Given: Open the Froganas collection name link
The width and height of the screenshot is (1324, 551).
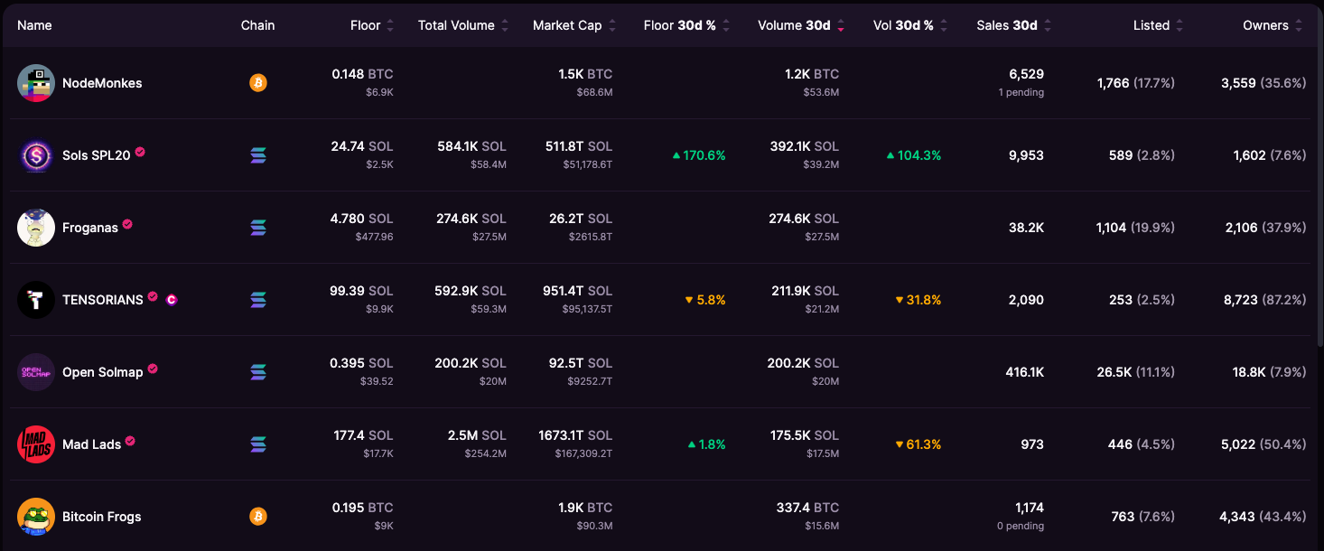Looking at the screenshot, I should 90,228.
